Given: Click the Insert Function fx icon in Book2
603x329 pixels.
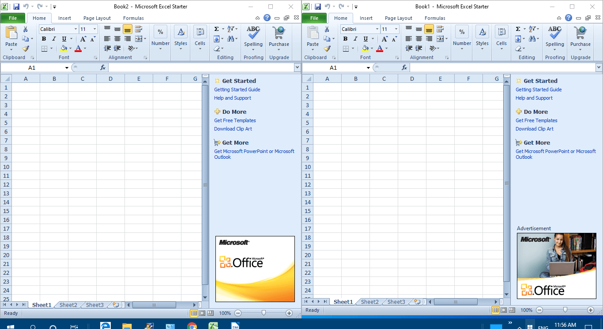Looking at the screenshot, I should (103, 67).
